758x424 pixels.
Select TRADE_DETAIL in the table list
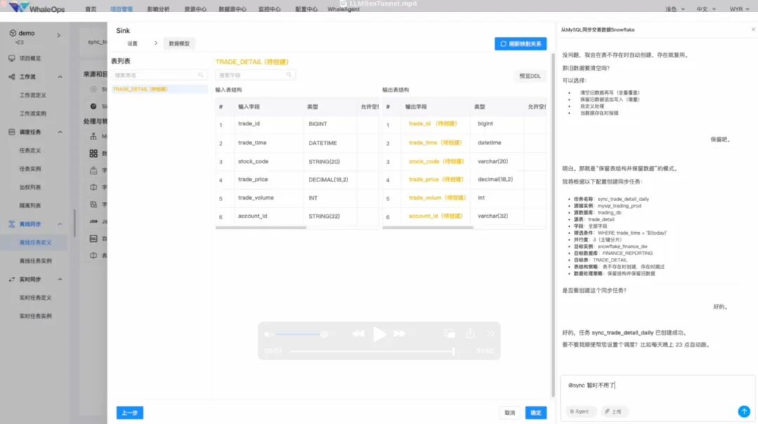[x=159, y=89]
